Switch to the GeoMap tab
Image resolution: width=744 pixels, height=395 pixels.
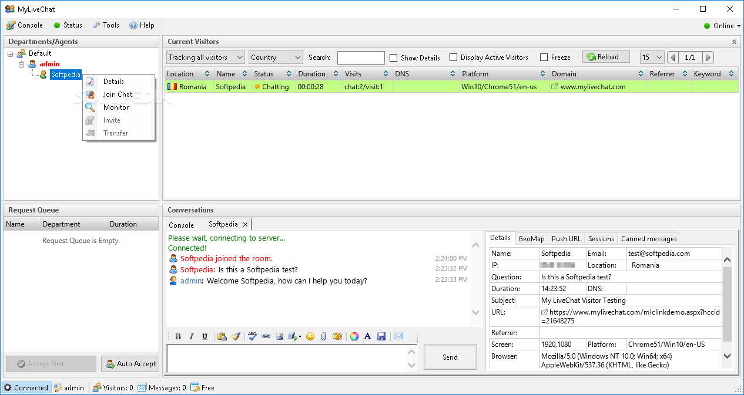[x=531, y=239]
